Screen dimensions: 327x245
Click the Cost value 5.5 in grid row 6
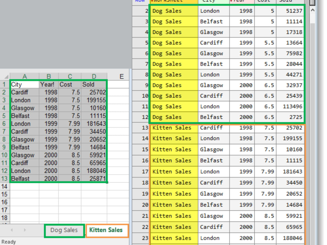tap(266, 53)
